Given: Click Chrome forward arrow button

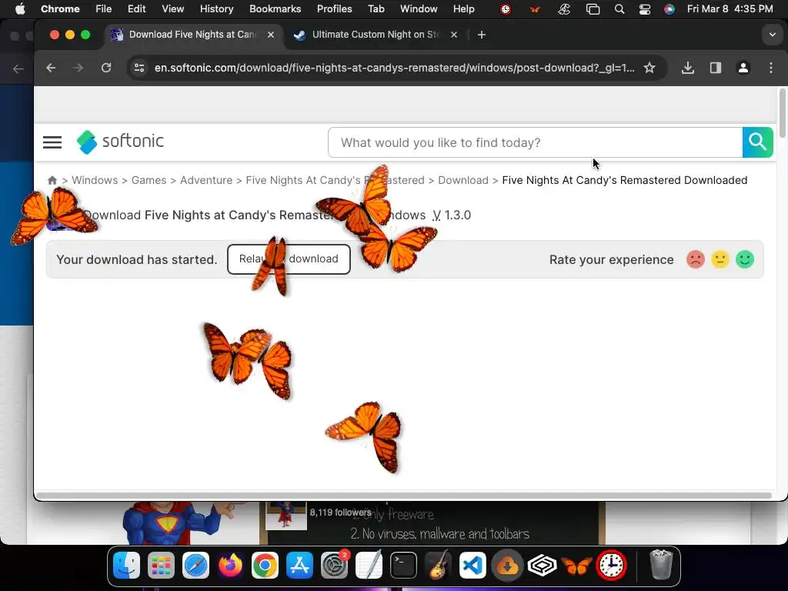Looking at the screenshot, I should (x=78, y=68).
